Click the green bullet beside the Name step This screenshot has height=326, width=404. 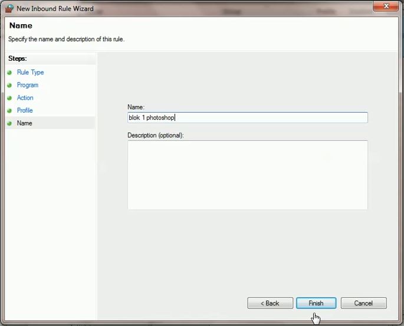(9, 123)
